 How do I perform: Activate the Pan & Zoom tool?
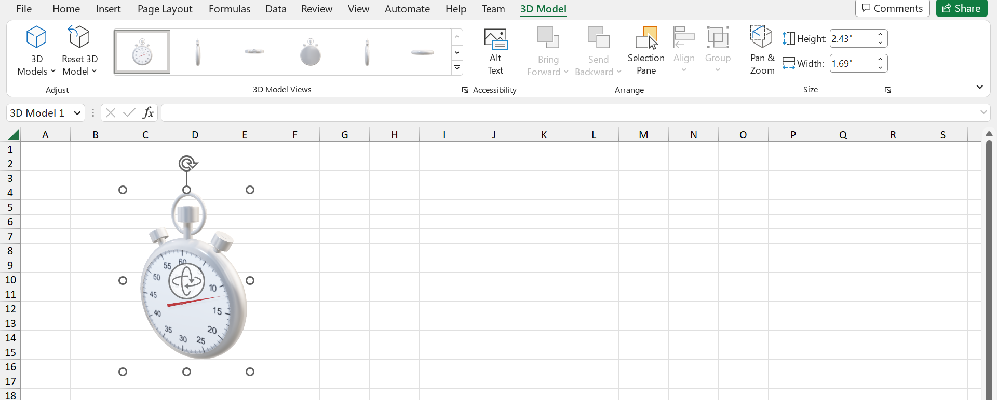click(762, 51)
